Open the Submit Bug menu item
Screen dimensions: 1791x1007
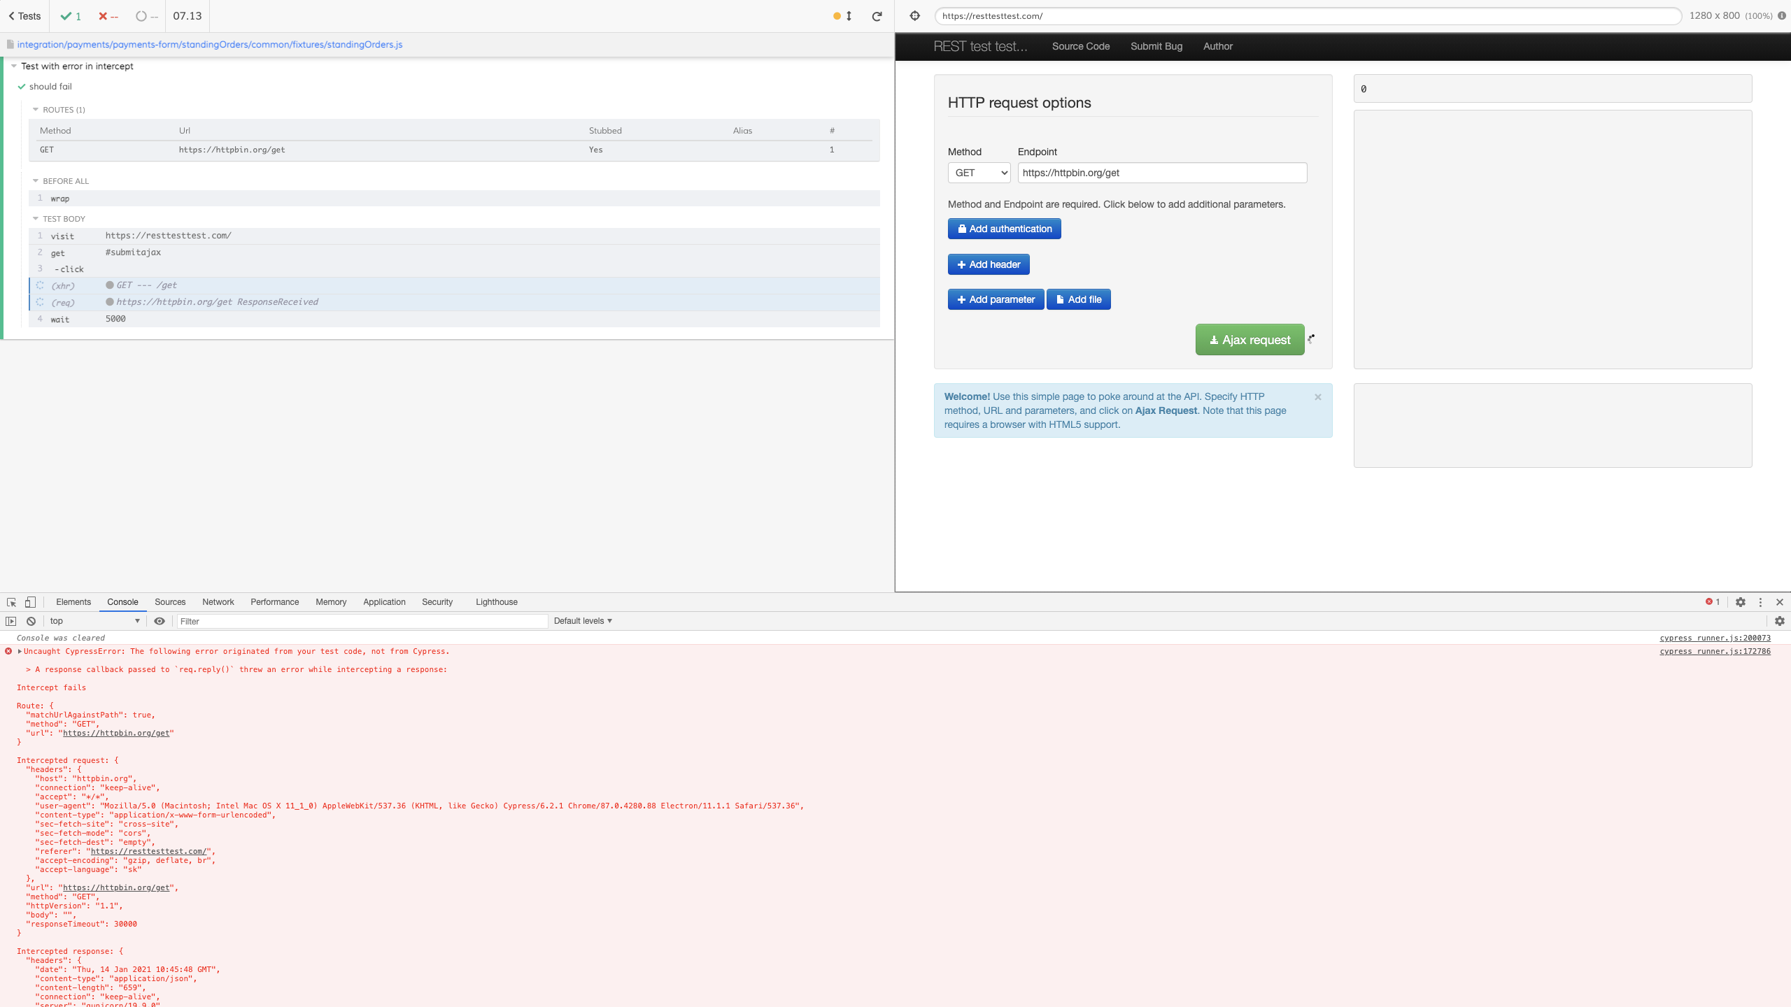point(1156,46)
